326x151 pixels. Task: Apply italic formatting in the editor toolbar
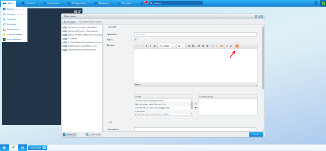coord(151,46)
